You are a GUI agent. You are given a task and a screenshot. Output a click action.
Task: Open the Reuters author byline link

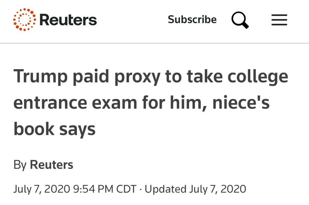tap(51, 165)
